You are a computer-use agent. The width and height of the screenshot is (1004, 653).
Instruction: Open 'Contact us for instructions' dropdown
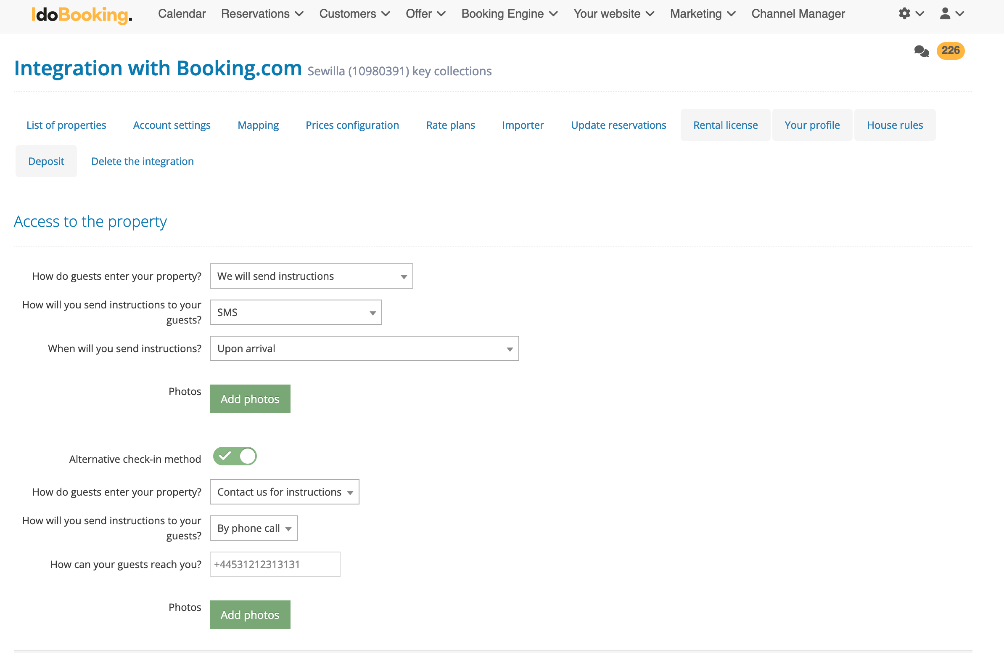[x=284, y=492]
